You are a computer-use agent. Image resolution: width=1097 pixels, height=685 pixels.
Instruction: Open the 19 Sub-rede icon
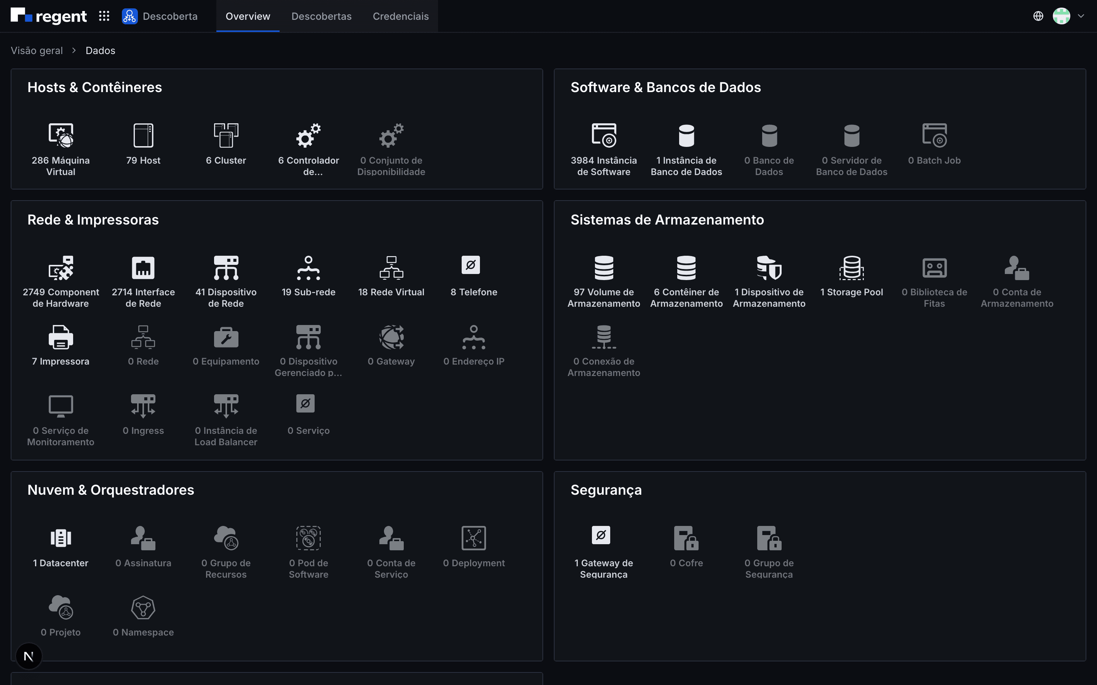(x=308, y=268)
